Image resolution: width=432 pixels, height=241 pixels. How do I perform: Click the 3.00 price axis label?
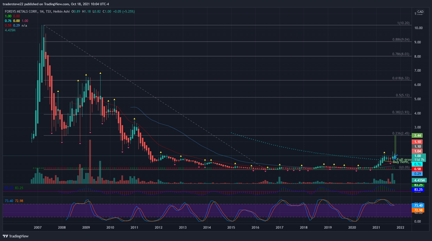(417, 127)
